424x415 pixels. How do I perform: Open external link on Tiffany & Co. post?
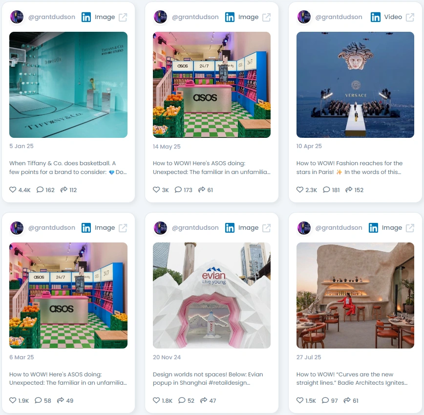pyautogui.click(x=123, y=17)
